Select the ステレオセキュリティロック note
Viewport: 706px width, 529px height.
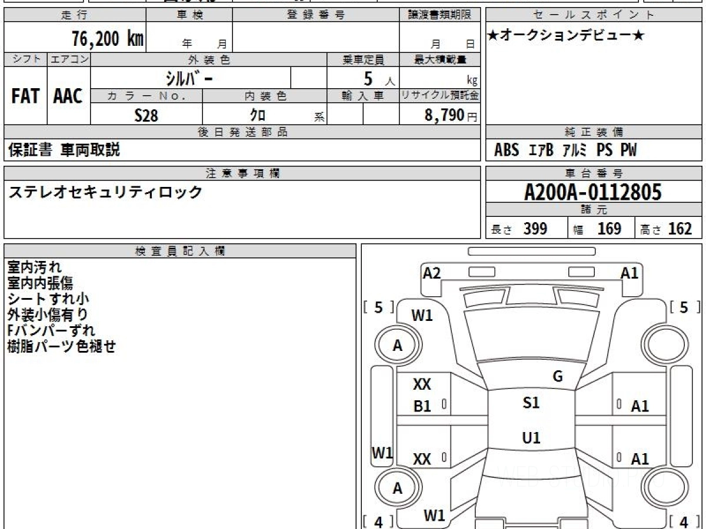pos(105,192)
